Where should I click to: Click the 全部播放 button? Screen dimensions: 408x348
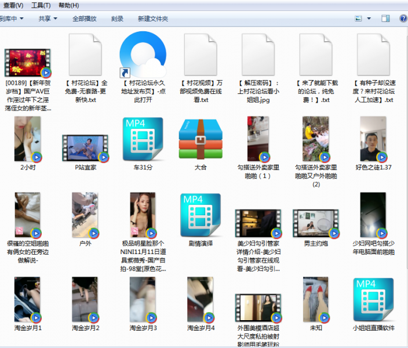click(x=85, y=19)
